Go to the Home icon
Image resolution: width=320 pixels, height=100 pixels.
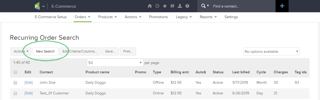(150, 6)
